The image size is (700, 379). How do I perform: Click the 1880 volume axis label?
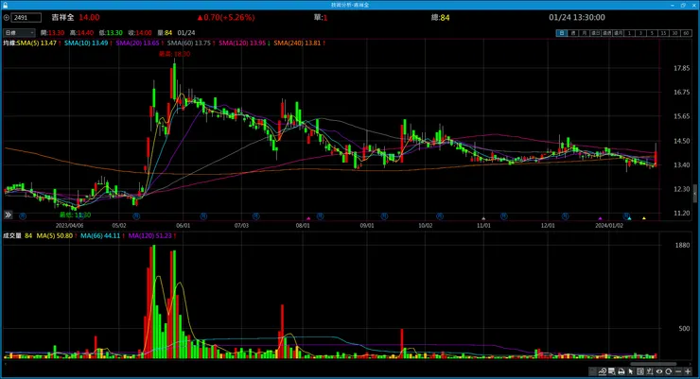pos(683,245)
